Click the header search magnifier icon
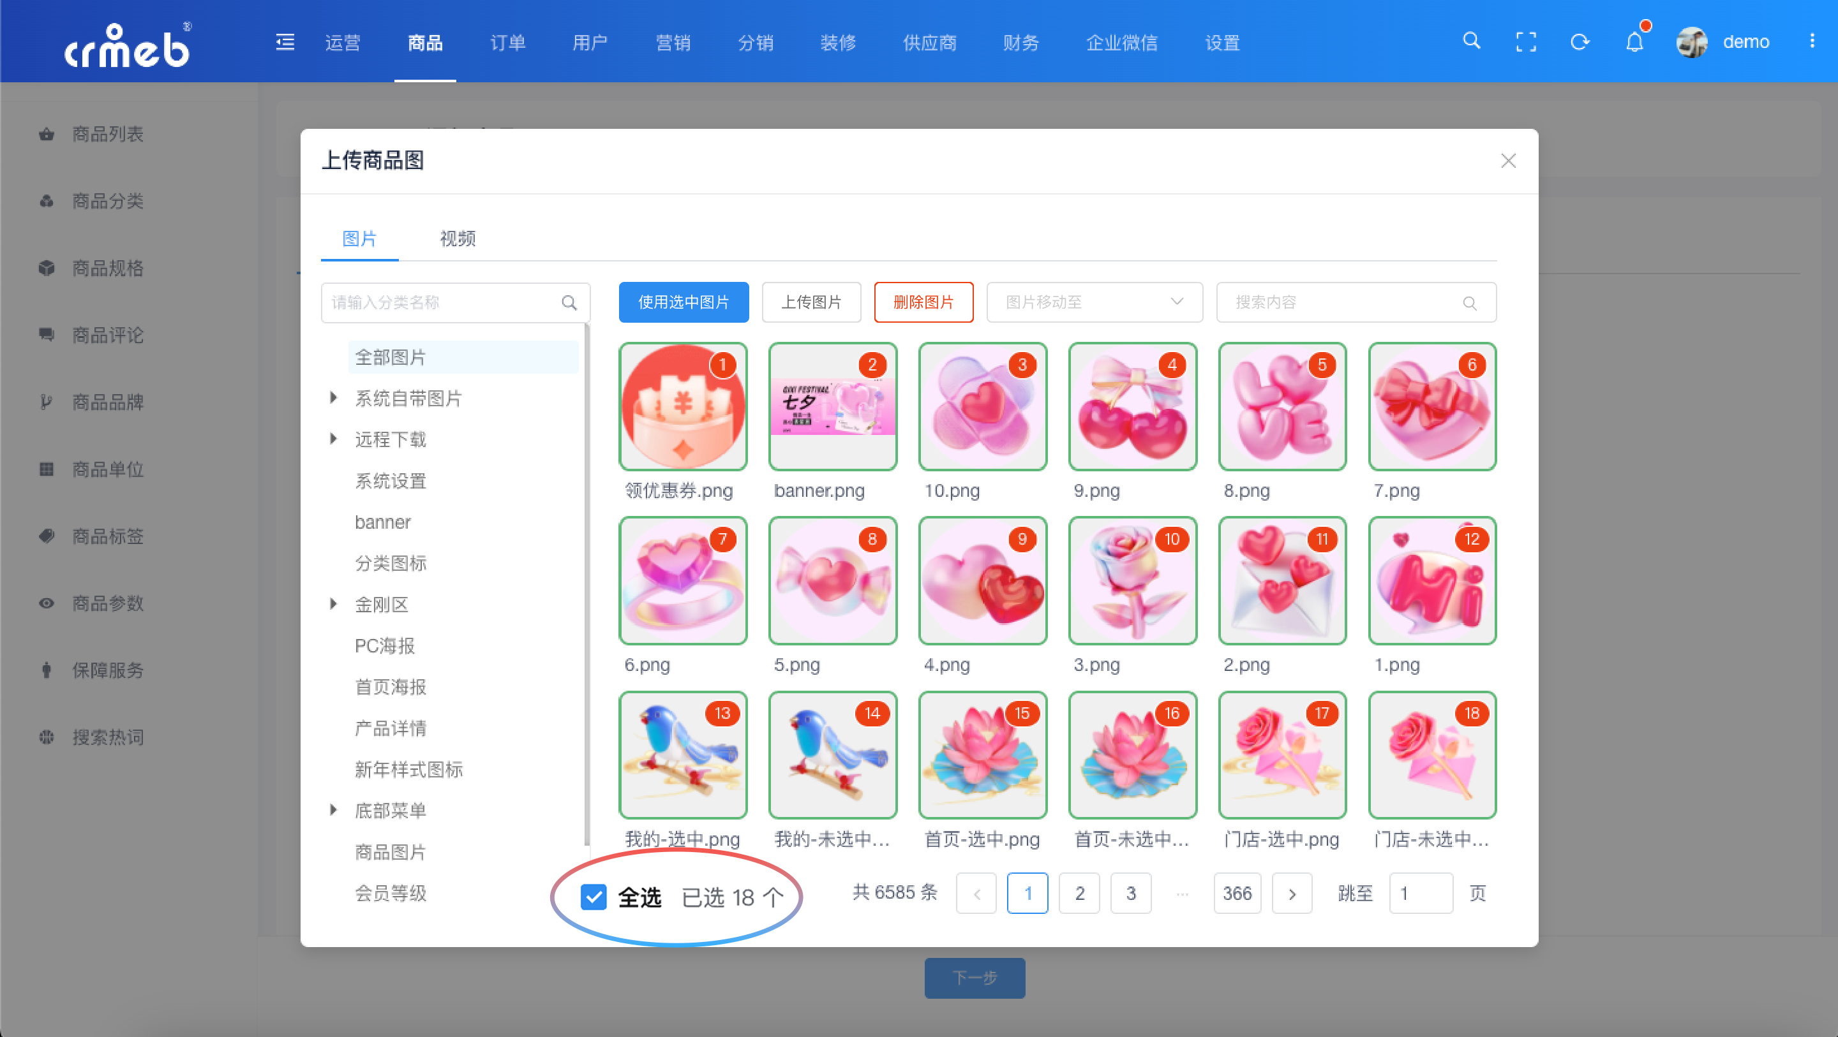 click(x=1471, y=41)
